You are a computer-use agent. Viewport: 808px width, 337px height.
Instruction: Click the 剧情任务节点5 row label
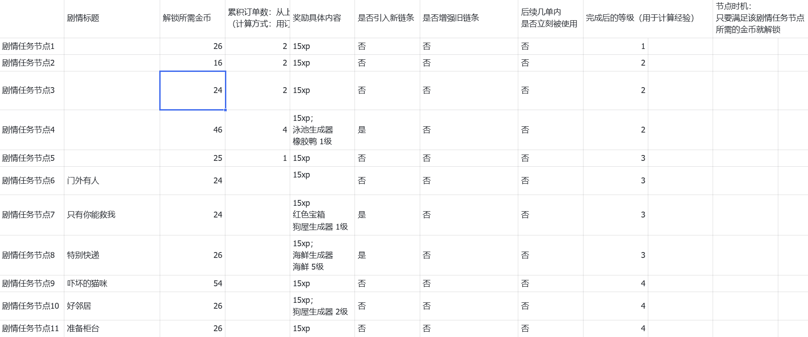pyautogui.click(x=32, y=158)
